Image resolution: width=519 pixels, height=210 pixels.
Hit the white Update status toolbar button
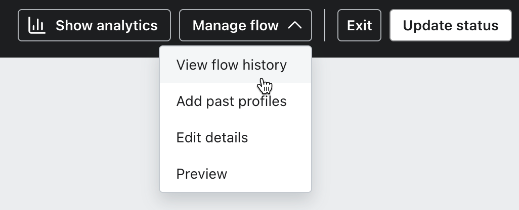point(450,25)
